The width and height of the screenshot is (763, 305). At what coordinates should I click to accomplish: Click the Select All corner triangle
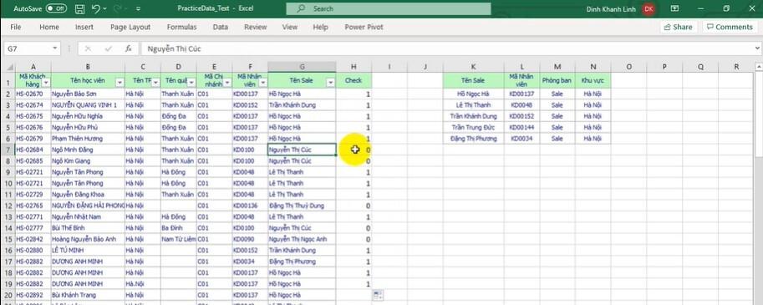8,67
